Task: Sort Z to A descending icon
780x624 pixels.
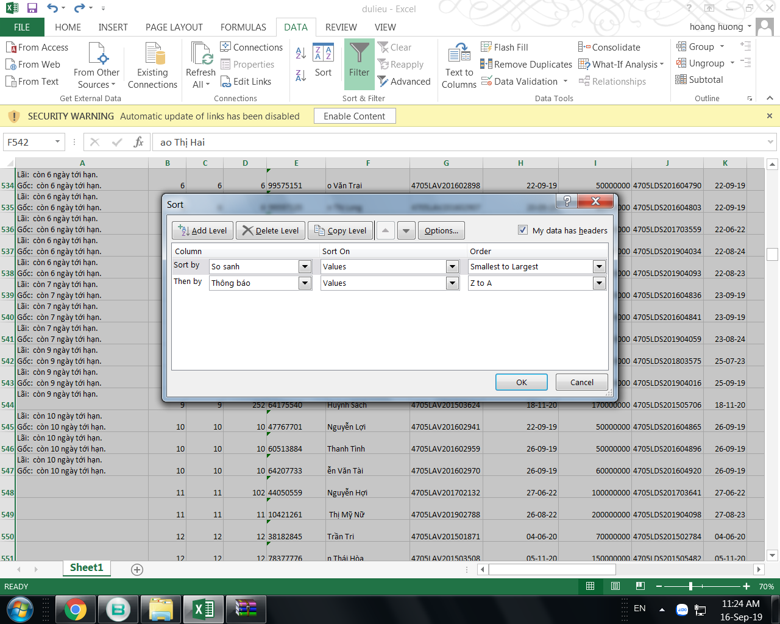Action: (301, 76)
